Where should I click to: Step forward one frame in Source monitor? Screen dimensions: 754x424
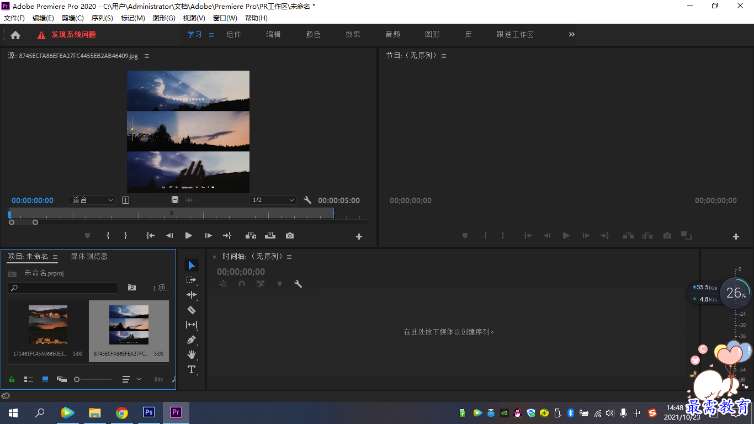click(208, 236)
